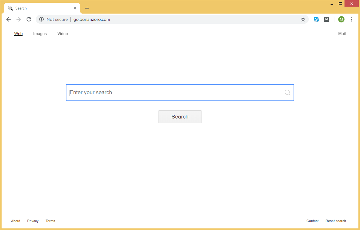Click the dark M extension icon
The height and width of the screenshot is (230, 360).
(326, 19)
